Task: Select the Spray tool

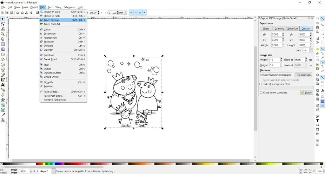Action: (x=3, y=90)
